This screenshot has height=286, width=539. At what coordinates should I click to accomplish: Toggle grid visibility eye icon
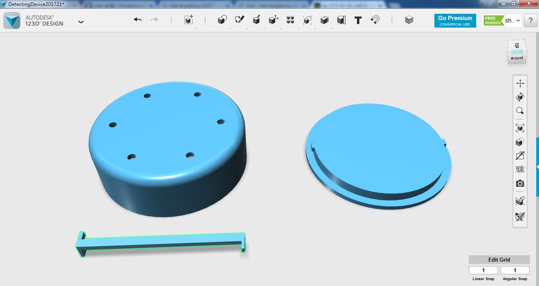click(520, 169)
